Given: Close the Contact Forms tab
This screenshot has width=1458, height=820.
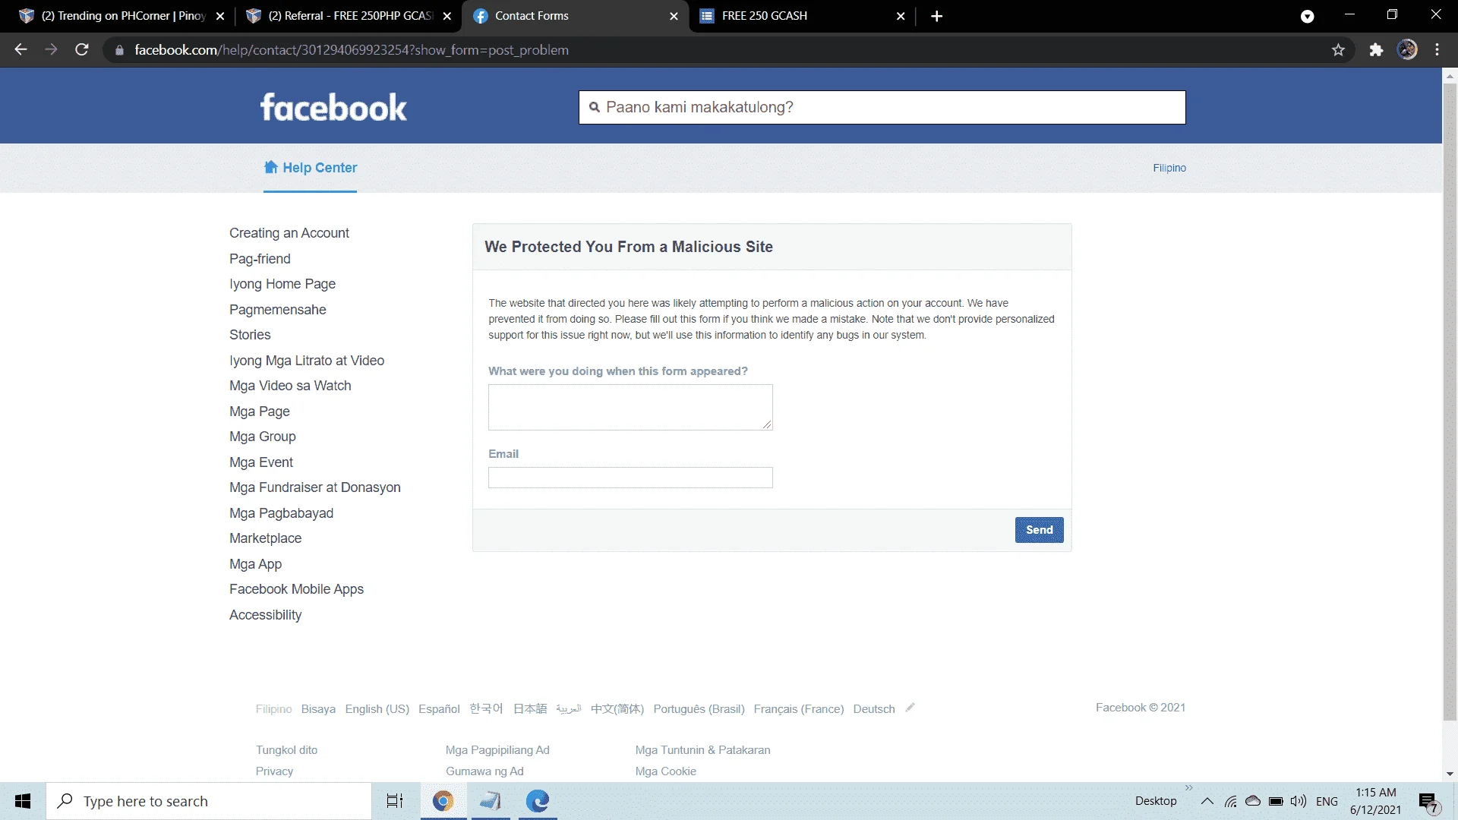Looking at the screenshot, I should pyautogui.click(x=674, y=16).
